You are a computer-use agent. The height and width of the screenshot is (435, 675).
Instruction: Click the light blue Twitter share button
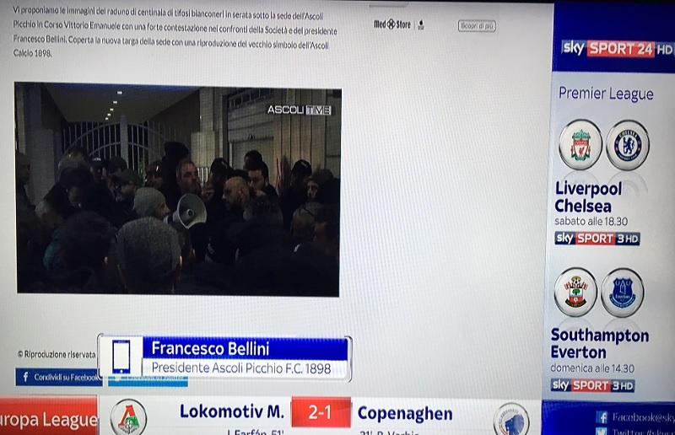tap(148, 381)
